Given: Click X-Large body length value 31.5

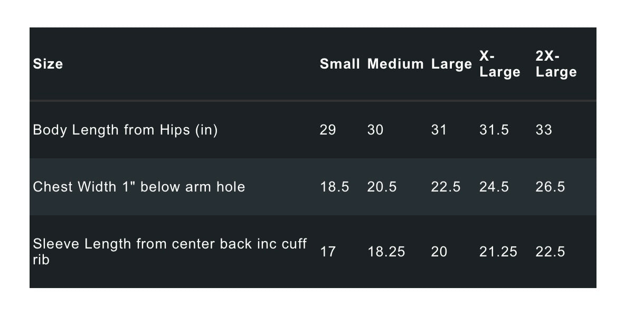Looking at the screenshot, I should (x=494, y=130).
